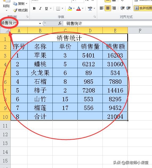Select row 15 header
This screenshot has width=152, height=168.
(x=5, y=160)
